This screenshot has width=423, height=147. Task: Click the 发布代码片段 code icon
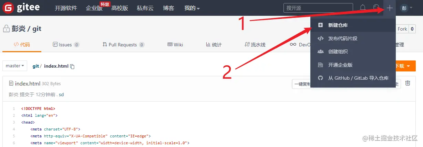320,38
